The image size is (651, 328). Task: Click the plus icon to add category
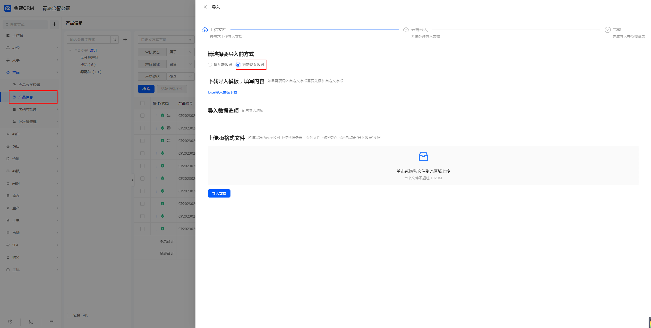click(125, 40)
